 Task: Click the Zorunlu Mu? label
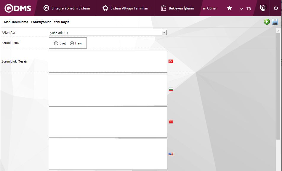click(10, 43)
